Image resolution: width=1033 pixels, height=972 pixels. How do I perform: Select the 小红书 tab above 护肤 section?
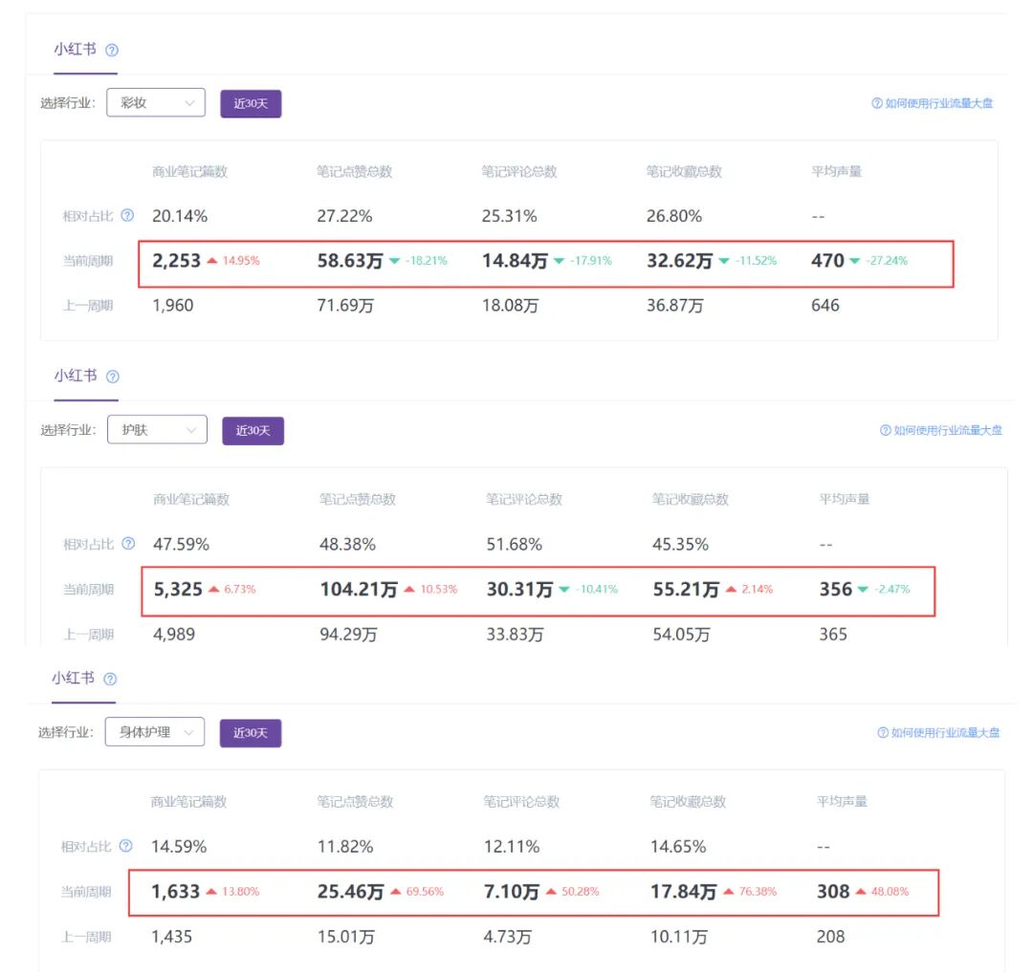(76, 376)
